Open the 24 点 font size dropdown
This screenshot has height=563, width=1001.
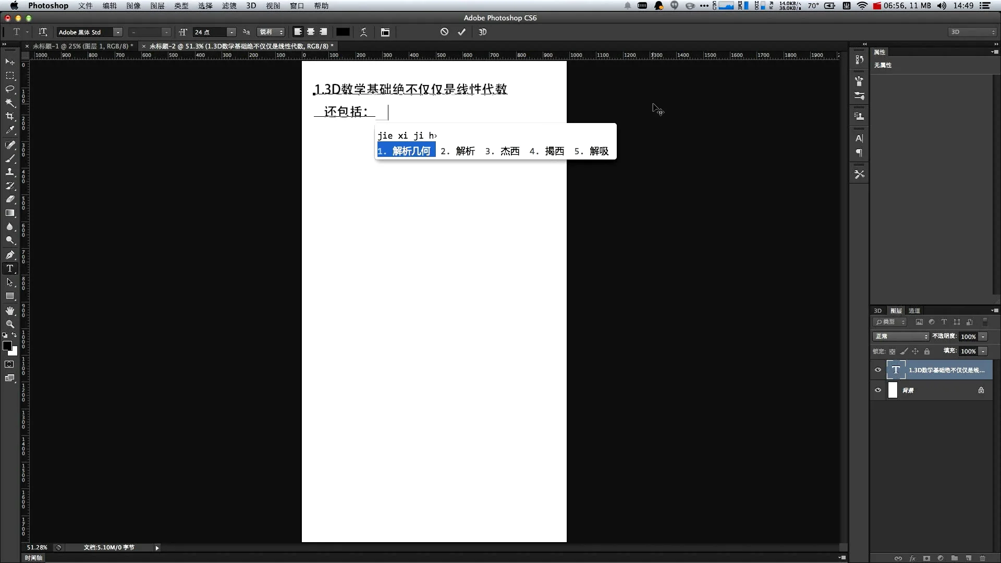coord(231,32)
